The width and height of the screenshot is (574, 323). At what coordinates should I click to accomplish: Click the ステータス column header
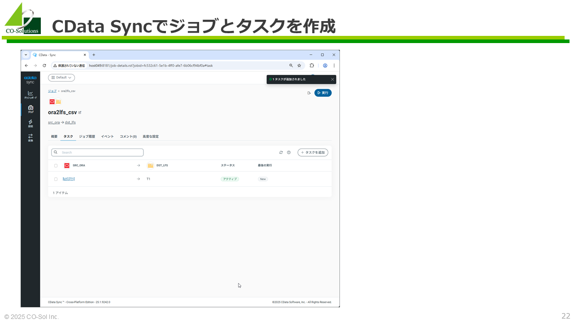(228, 166)
